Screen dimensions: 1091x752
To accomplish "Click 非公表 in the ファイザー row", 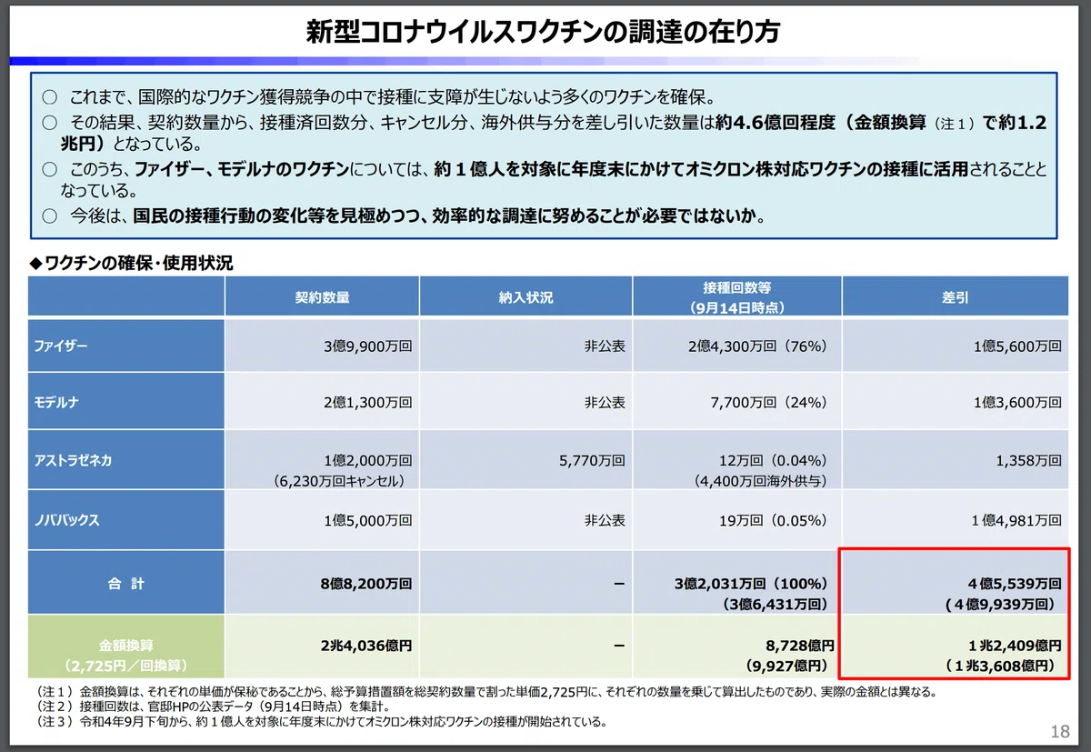I will [x=604, y=346].
